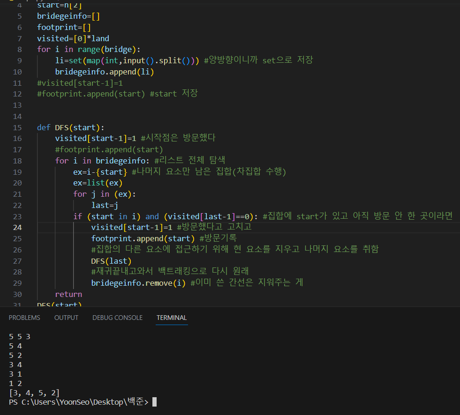Screen dimensions: 460x415
Task: Click commented '#visited[start-1]=1' line
Action: point(80,83)
